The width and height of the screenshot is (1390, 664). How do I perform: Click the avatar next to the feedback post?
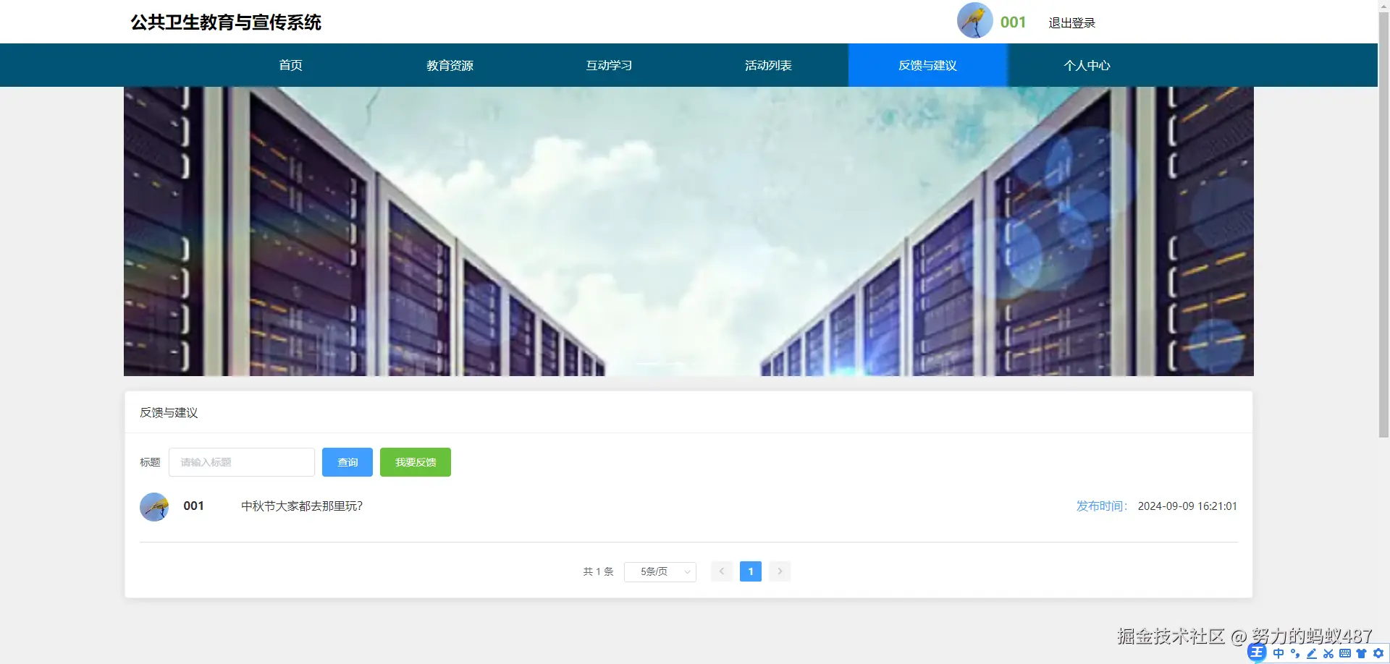pos(154,506)
